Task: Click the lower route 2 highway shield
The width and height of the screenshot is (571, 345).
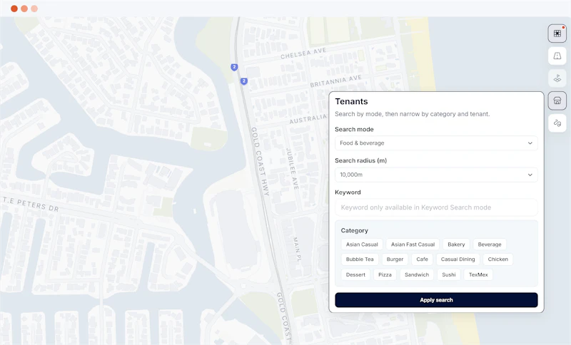Action: tap(244, 81)
